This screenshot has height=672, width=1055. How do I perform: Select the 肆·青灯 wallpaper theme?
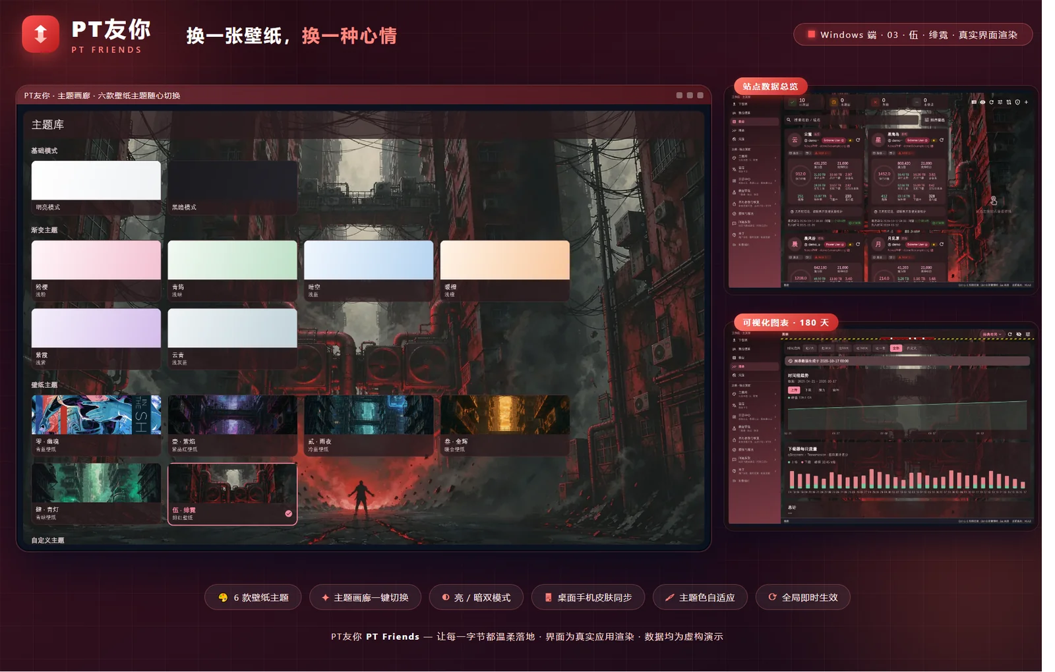pos(96,493)
